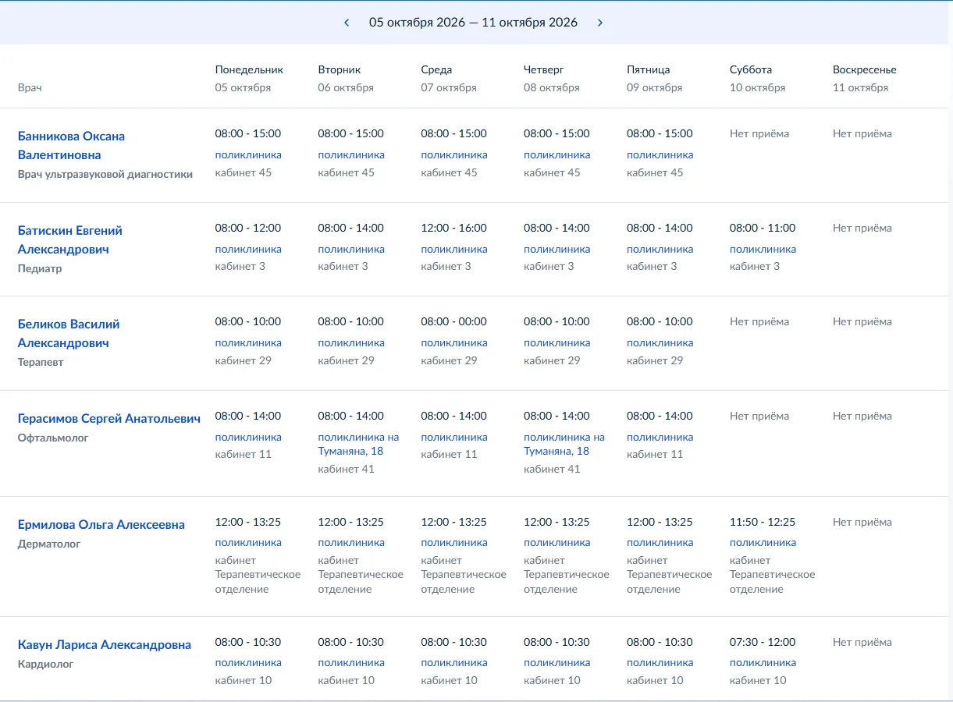Go to the previous week with left chevron
953x702 pixels.
347,23
